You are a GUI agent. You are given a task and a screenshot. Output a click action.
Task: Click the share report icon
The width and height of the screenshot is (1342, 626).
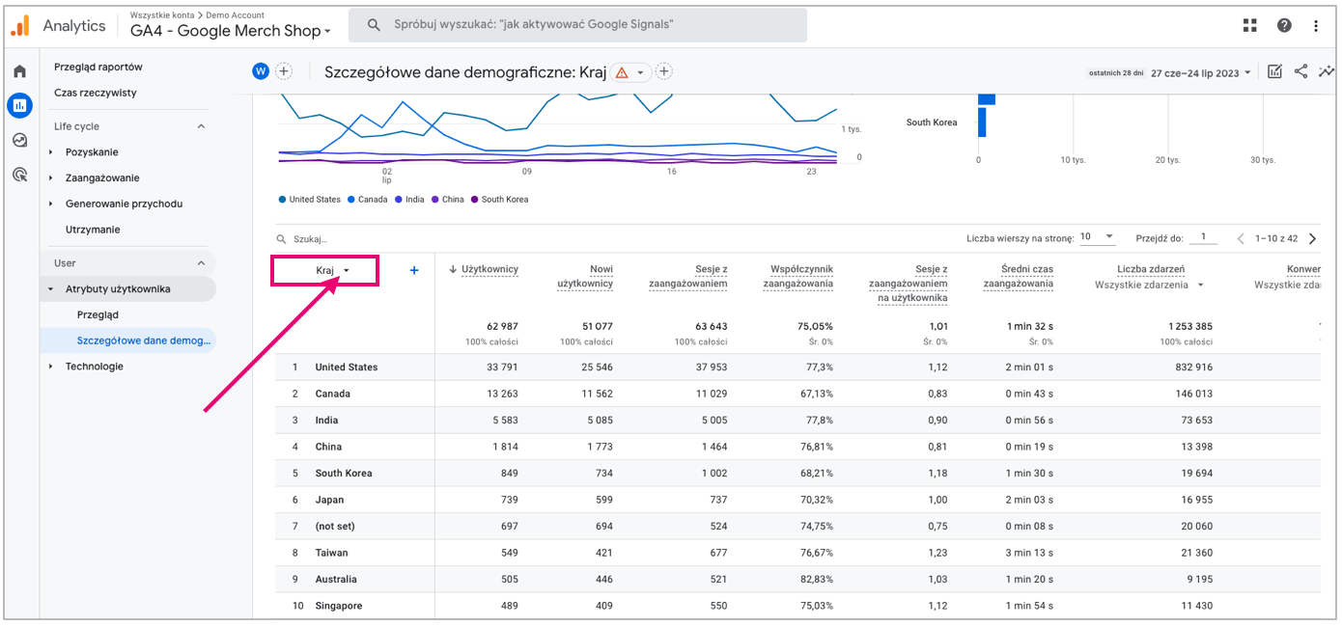pyautogui.click(x=1300, y=71)
